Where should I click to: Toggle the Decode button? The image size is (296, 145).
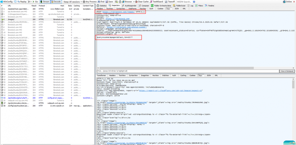pos(56,2)
